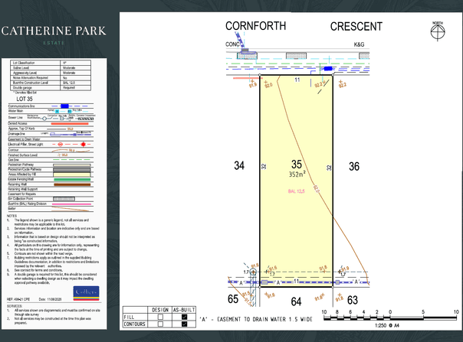Click the stop valve symbol in Water Main legend

pos(70,111)
